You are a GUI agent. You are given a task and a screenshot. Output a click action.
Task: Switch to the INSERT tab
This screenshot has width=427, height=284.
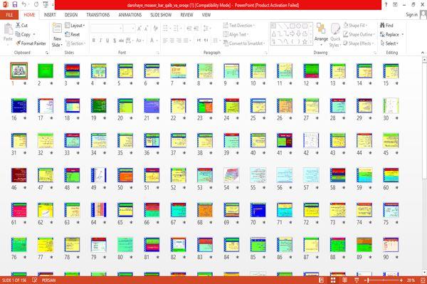50,15
